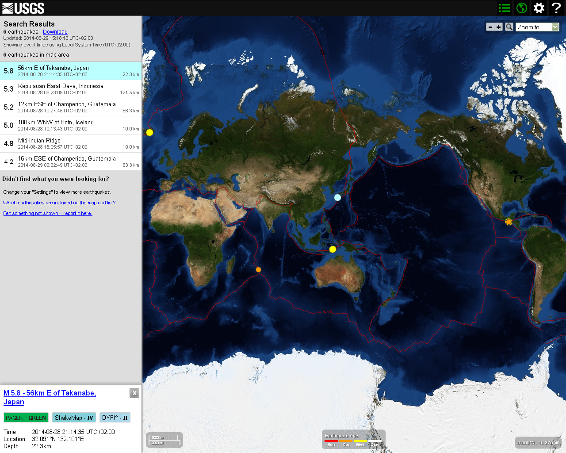Select the 5.3 Kepulauan Barat Daya, Indonesia row
The height and width of the screenshot is (453, 566).
pos(71,89)
